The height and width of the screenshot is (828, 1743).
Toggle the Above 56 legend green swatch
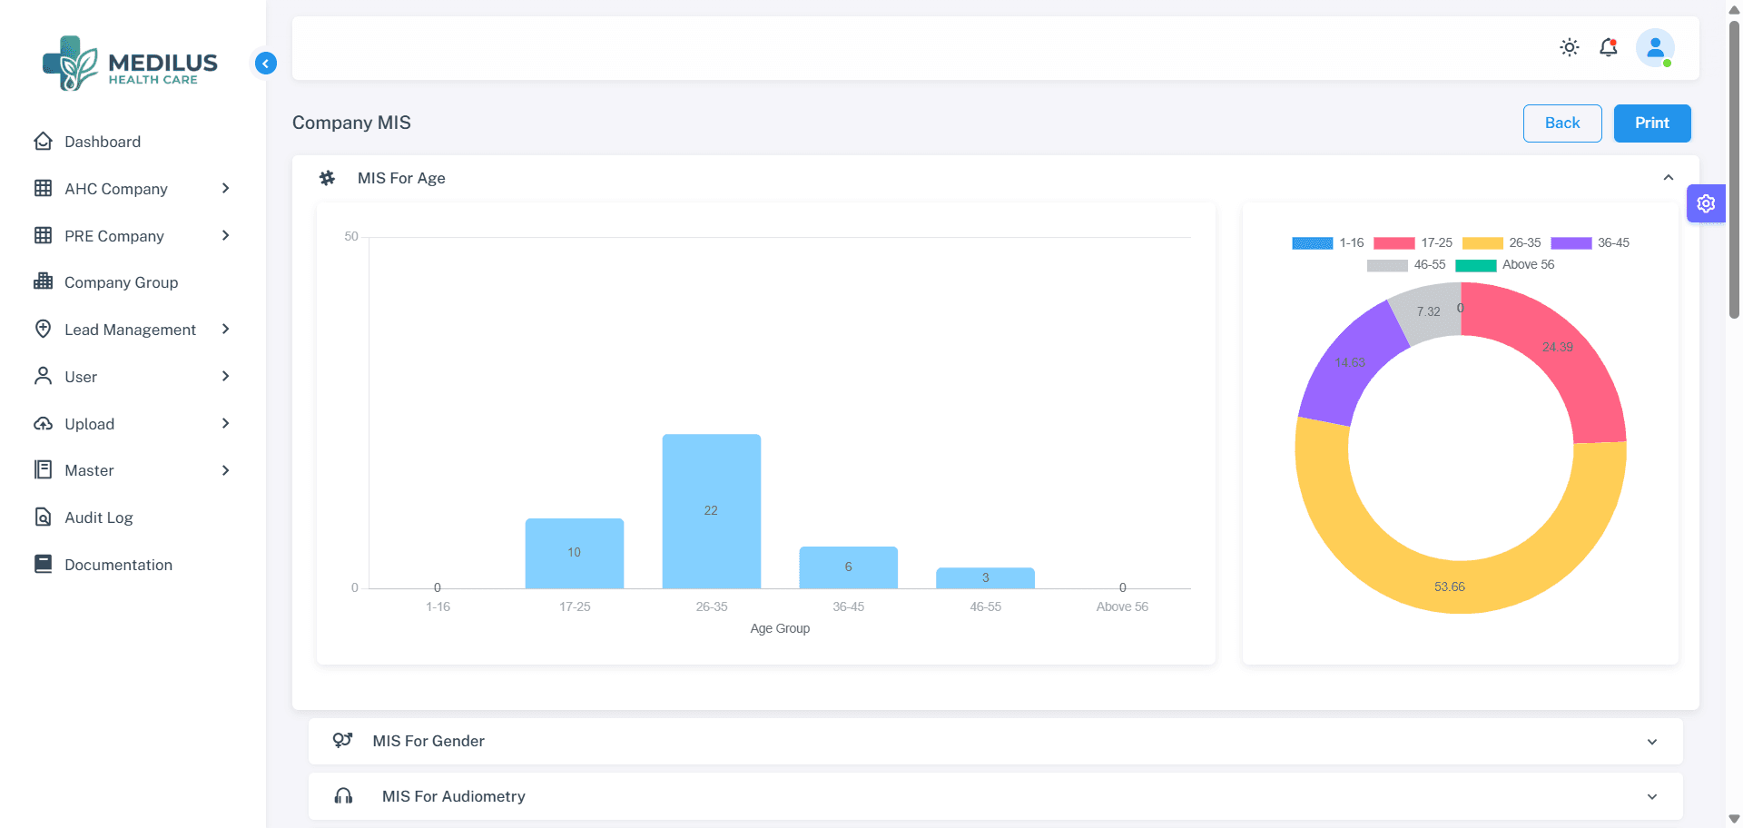point(1476,265)
